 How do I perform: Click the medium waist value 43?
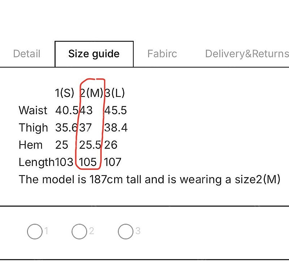[x=86, y=110]
